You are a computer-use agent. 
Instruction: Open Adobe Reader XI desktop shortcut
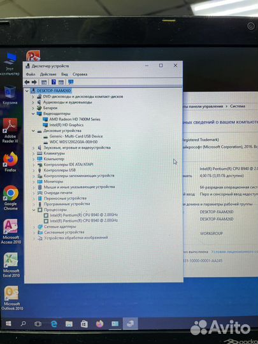(10, 131)
